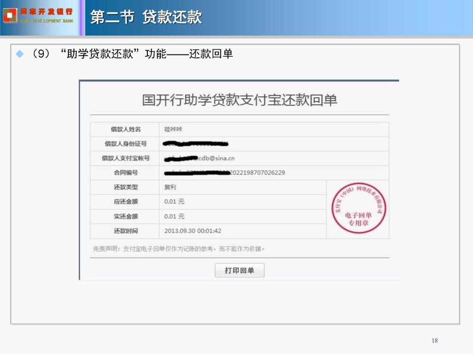This screenshot has width=473, height=354.
Task: Click the Alipay account ending cdb@sina.cn
Action: 200,158
